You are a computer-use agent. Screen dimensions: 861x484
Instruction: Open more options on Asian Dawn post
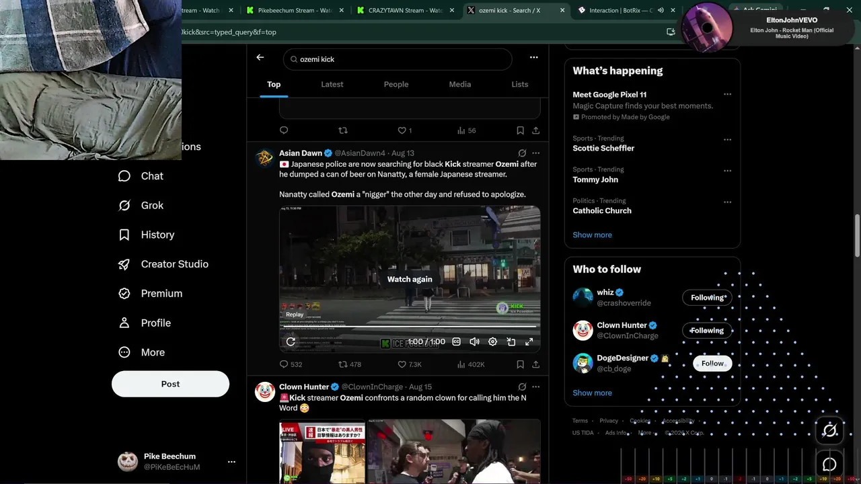[x=535, y=153]
